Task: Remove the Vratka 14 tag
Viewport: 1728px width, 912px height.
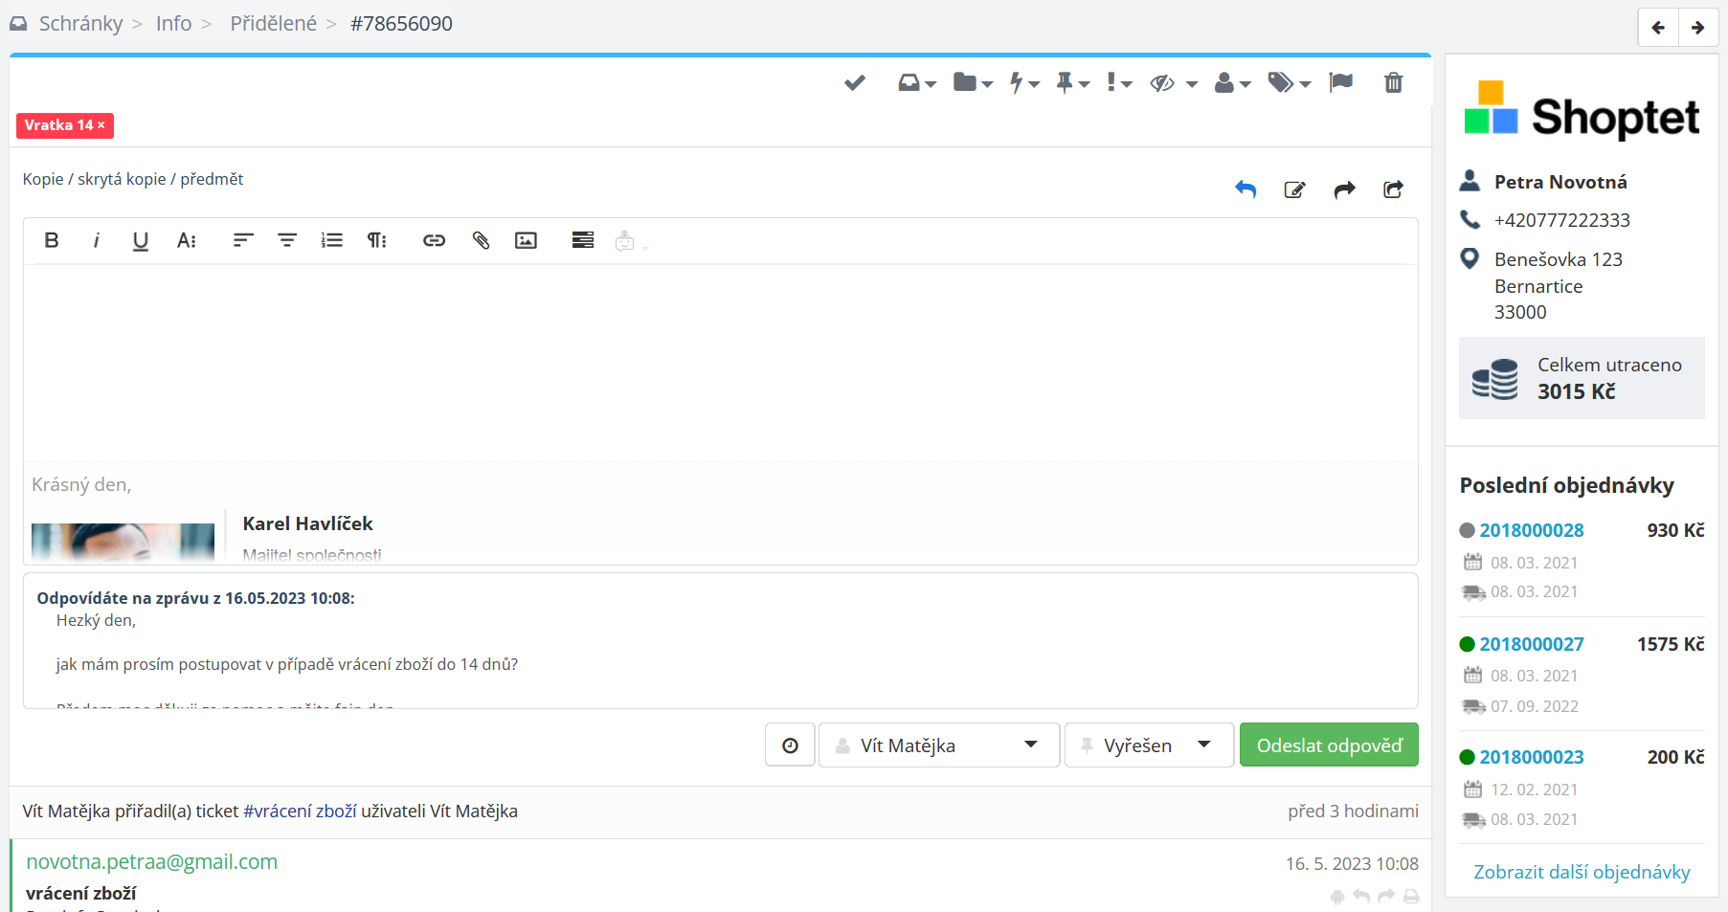Action: point(101,125)
